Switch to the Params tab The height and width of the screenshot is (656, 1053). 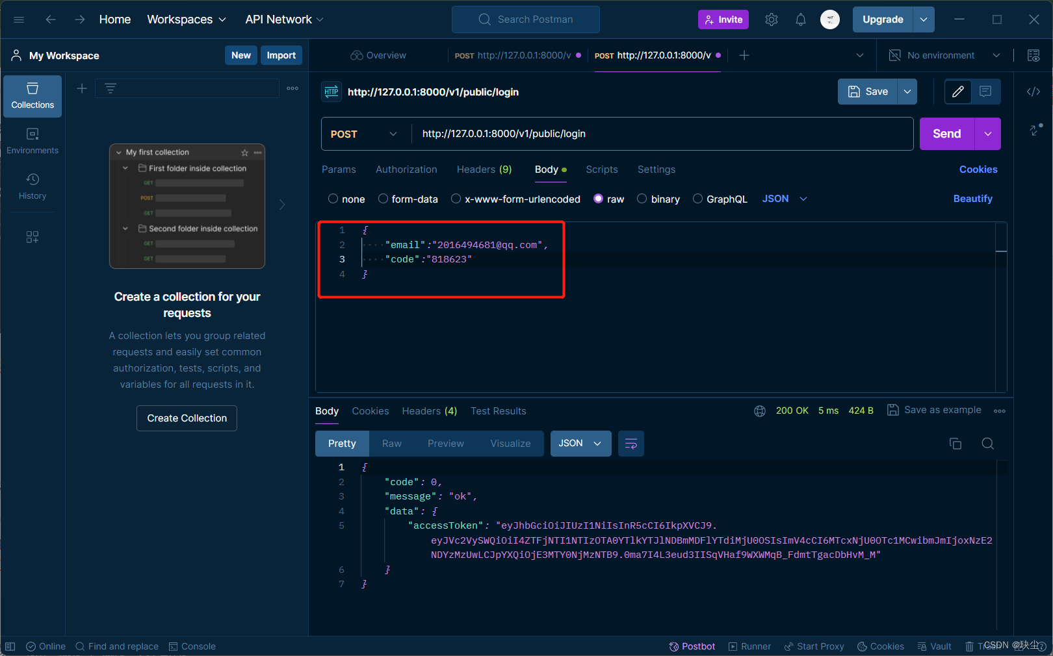point(339,170)
